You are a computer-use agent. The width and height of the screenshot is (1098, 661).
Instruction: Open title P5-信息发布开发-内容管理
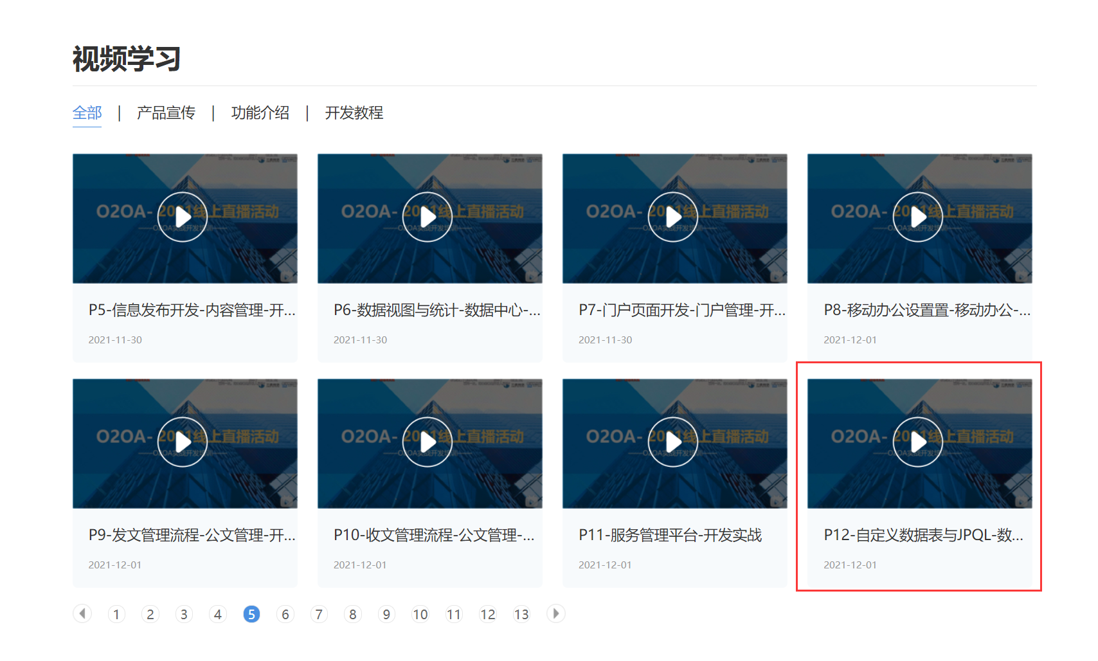pyautogui.click(x=192, y=311)
